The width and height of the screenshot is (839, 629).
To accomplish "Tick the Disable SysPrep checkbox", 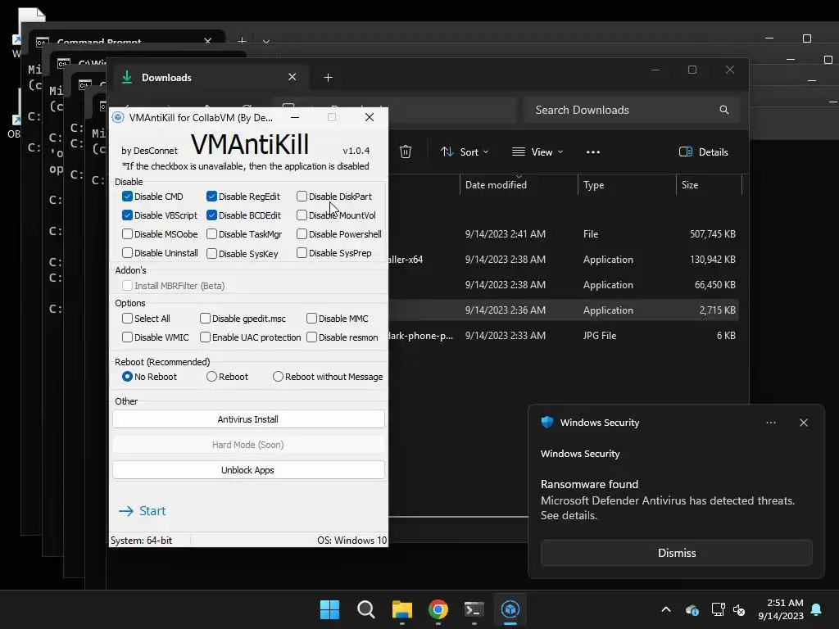I will coord(302,252).
